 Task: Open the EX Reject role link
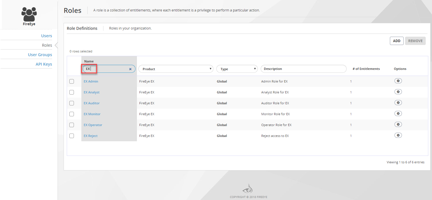[x=91, y=136]
